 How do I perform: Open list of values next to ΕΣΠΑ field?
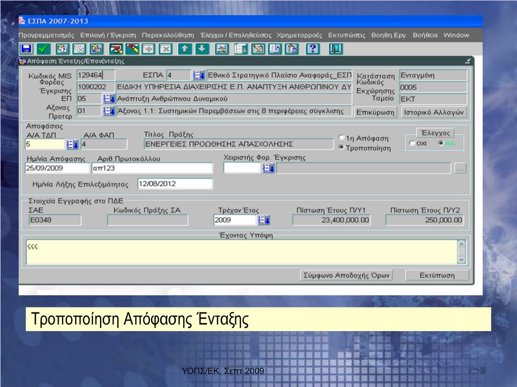click(x=199, y=76)
